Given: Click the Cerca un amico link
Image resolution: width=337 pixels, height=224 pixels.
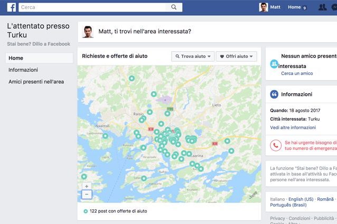Looking at the screenshot, I should click(297, 73).
